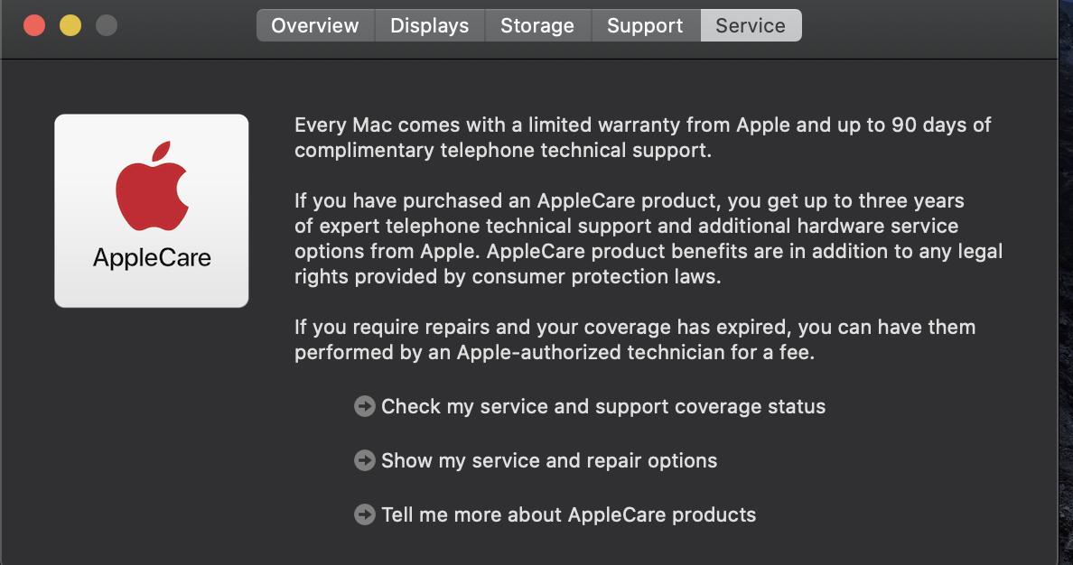Open 'Check my service and support coverage status'

tap(602, 406)
